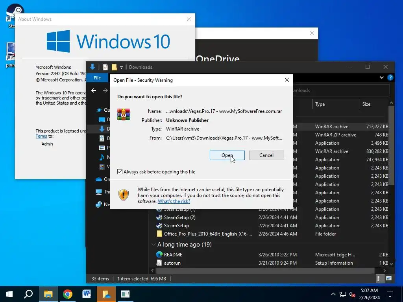Open Word on the taskbar
Viewport: 403px width, 302px height.
pos(87,294)
